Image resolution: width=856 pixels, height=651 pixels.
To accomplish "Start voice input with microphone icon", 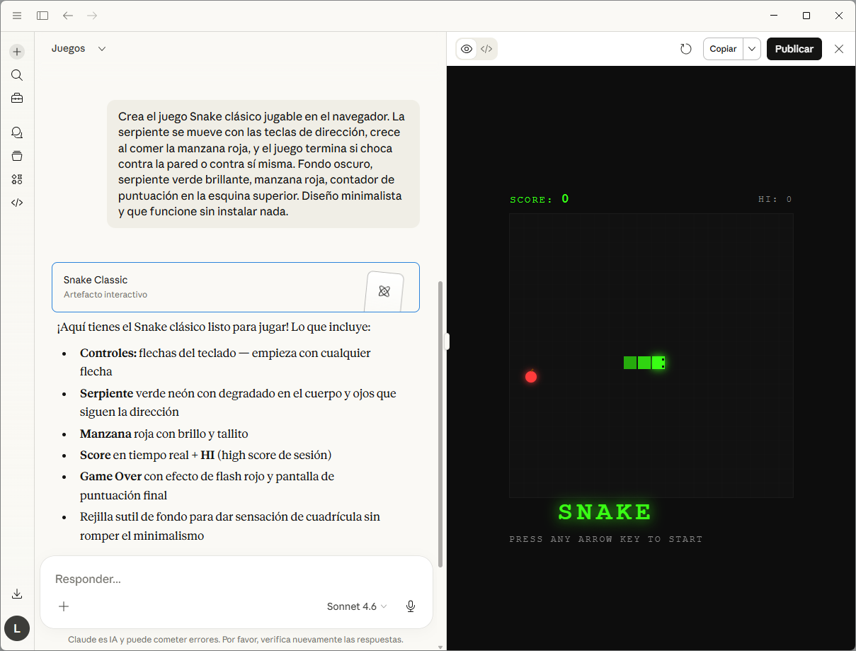I will (x=410, y=606).
